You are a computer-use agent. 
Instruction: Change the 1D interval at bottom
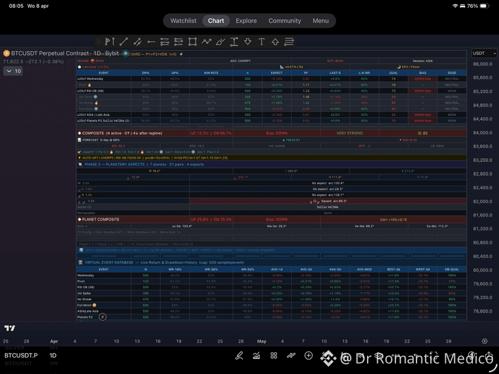coord(53,355)
